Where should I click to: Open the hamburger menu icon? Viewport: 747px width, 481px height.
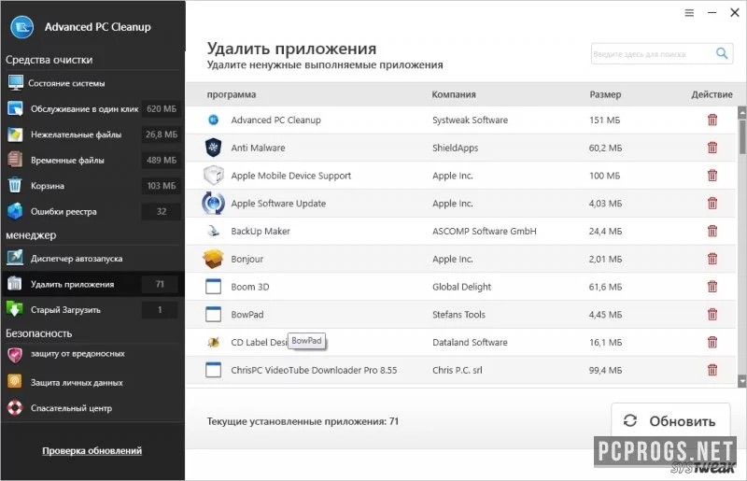[x=689, y=13]
